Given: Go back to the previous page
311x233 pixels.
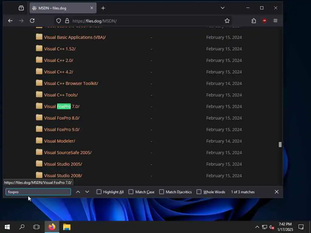Looking at the screenshot, I should point(10,21).
